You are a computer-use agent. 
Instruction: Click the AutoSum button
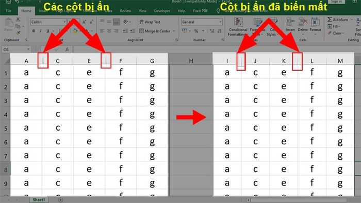pyautogui.click(x=338, y=20)
